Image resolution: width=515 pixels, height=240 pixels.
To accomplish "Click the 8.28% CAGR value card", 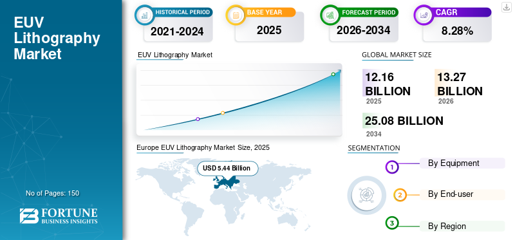I will [x=457, y=31].
